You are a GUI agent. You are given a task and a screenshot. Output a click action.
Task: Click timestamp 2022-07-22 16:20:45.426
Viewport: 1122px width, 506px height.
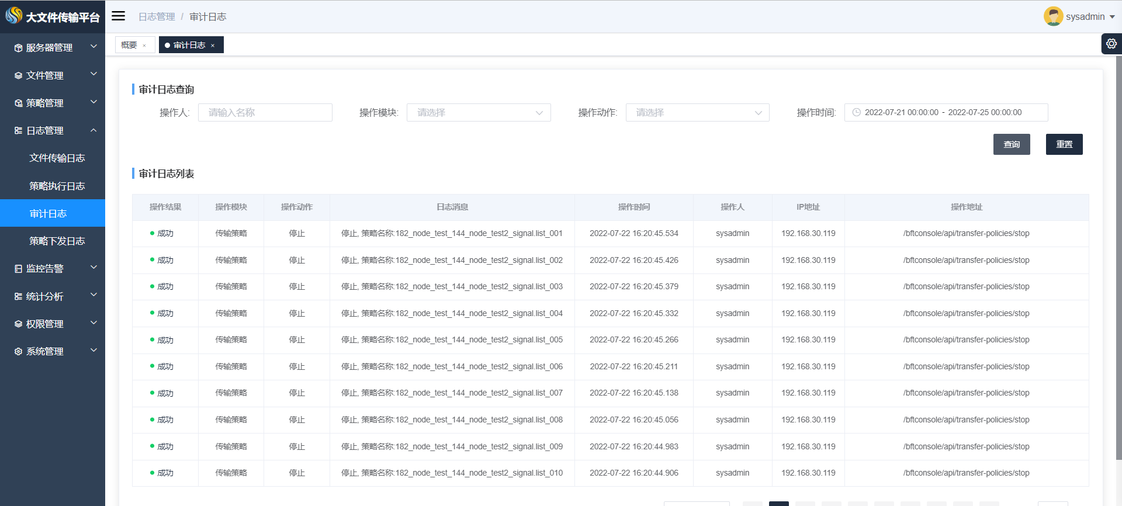click(x=634, y=260)
